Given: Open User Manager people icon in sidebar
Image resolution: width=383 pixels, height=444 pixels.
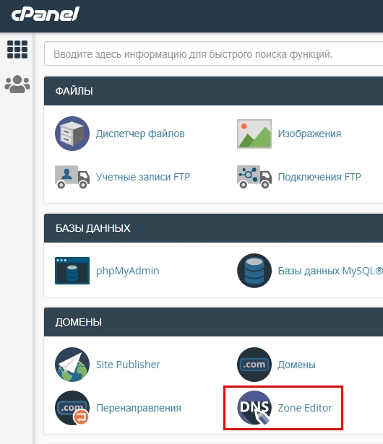Looking at the screenshot, I should [x=17, y=84].
